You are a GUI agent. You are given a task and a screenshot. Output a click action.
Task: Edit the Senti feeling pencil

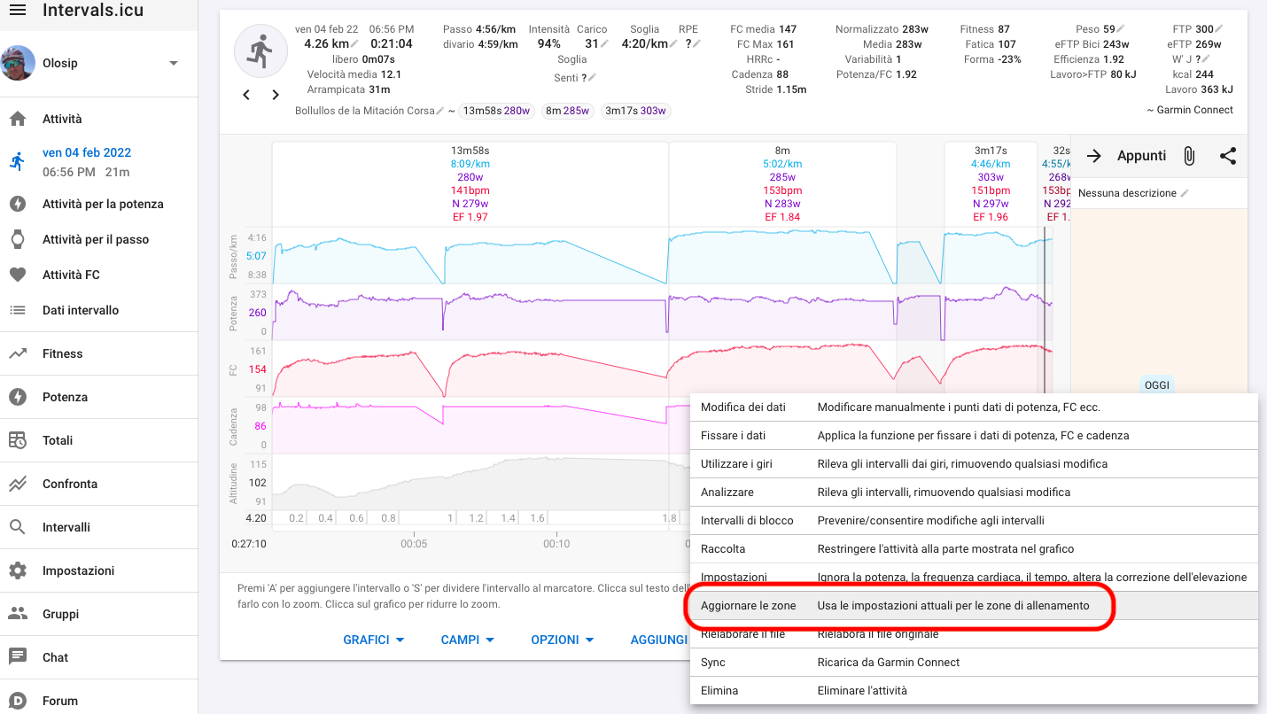tap(592, 78)
